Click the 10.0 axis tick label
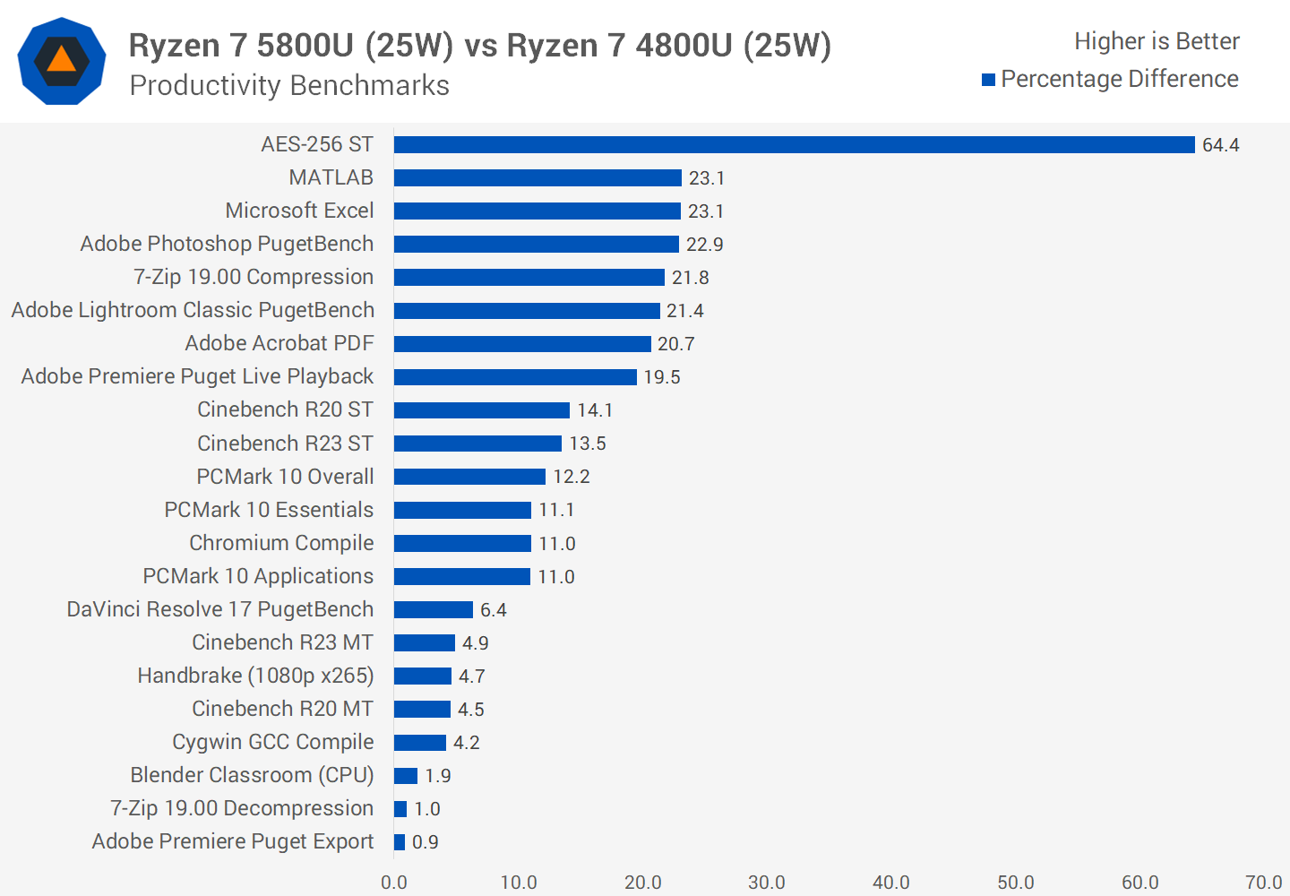Image resolution: width=1290 pixels, height=896 pixels. 519,883
